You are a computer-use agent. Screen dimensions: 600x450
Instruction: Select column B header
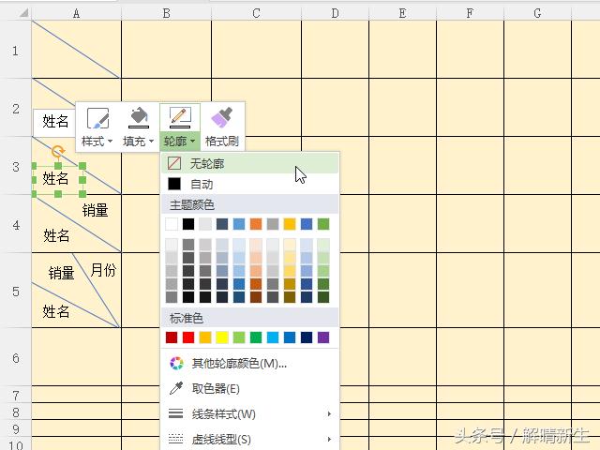(x=167, y=14)
